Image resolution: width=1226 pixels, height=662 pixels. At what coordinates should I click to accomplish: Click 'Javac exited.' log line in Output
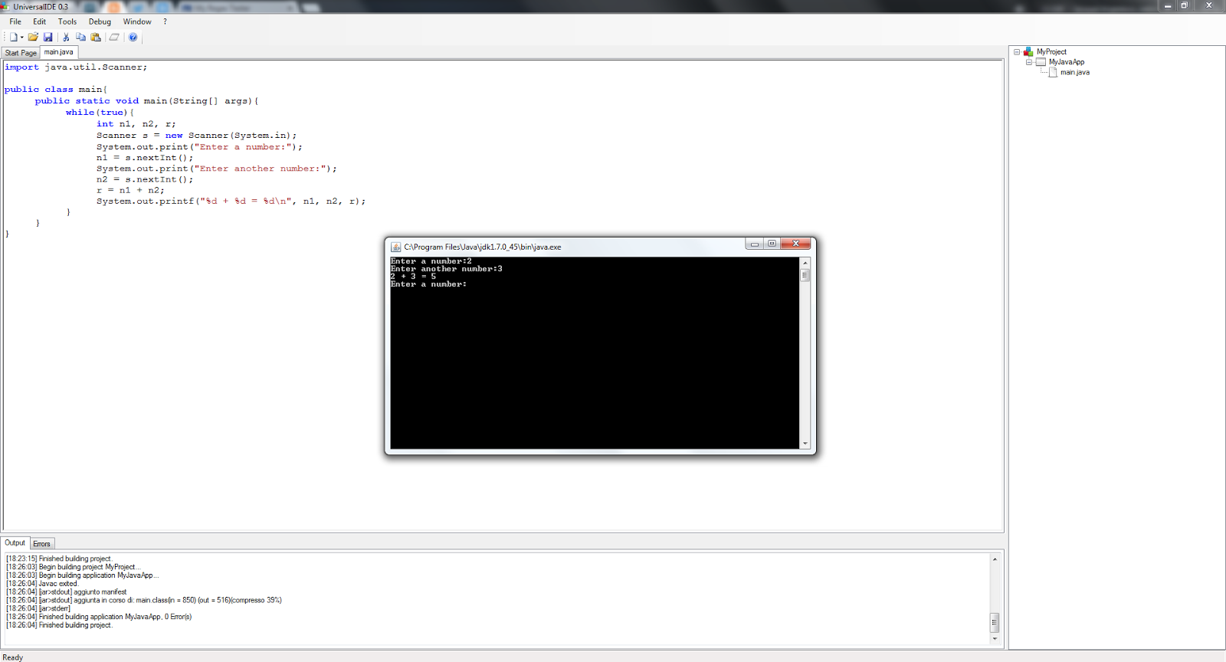43,584
